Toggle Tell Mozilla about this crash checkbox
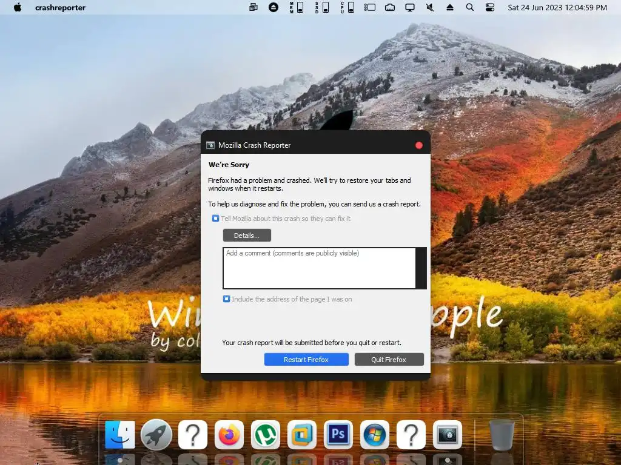Screen dimensions: 621x465 point(215,218)
